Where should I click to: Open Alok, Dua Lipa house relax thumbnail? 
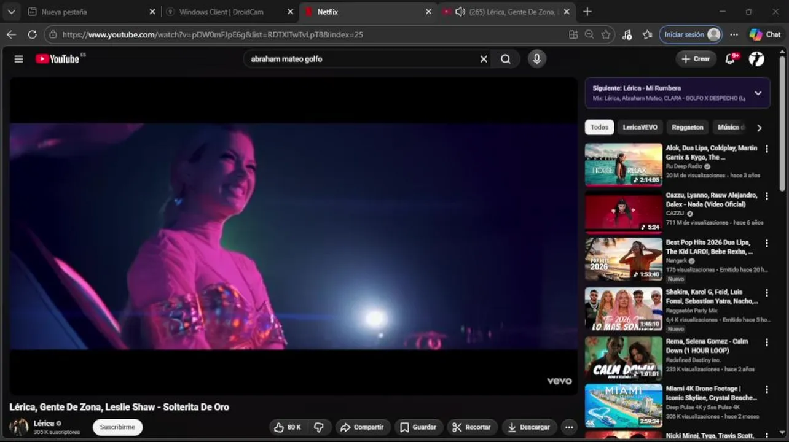(623, 165)
